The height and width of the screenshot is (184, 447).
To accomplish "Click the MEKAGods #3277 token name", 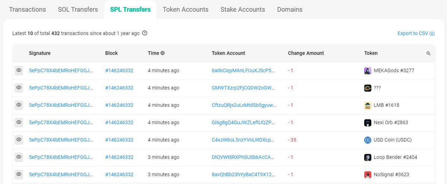I will click(394, 70).
